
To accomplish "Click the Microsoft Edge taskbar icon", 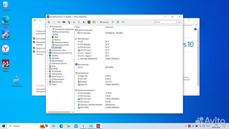I will click(x=61, y=126).
